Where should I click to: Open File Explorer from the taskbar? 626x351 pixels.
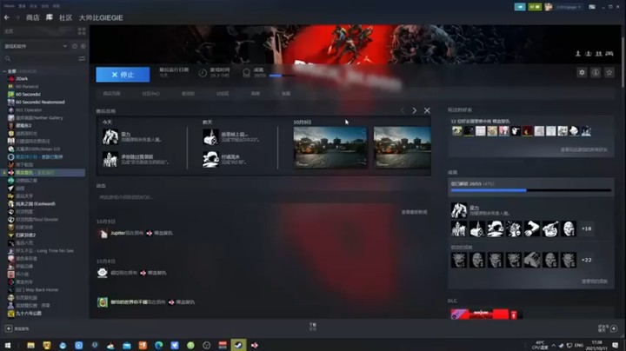tap(30, 346)
